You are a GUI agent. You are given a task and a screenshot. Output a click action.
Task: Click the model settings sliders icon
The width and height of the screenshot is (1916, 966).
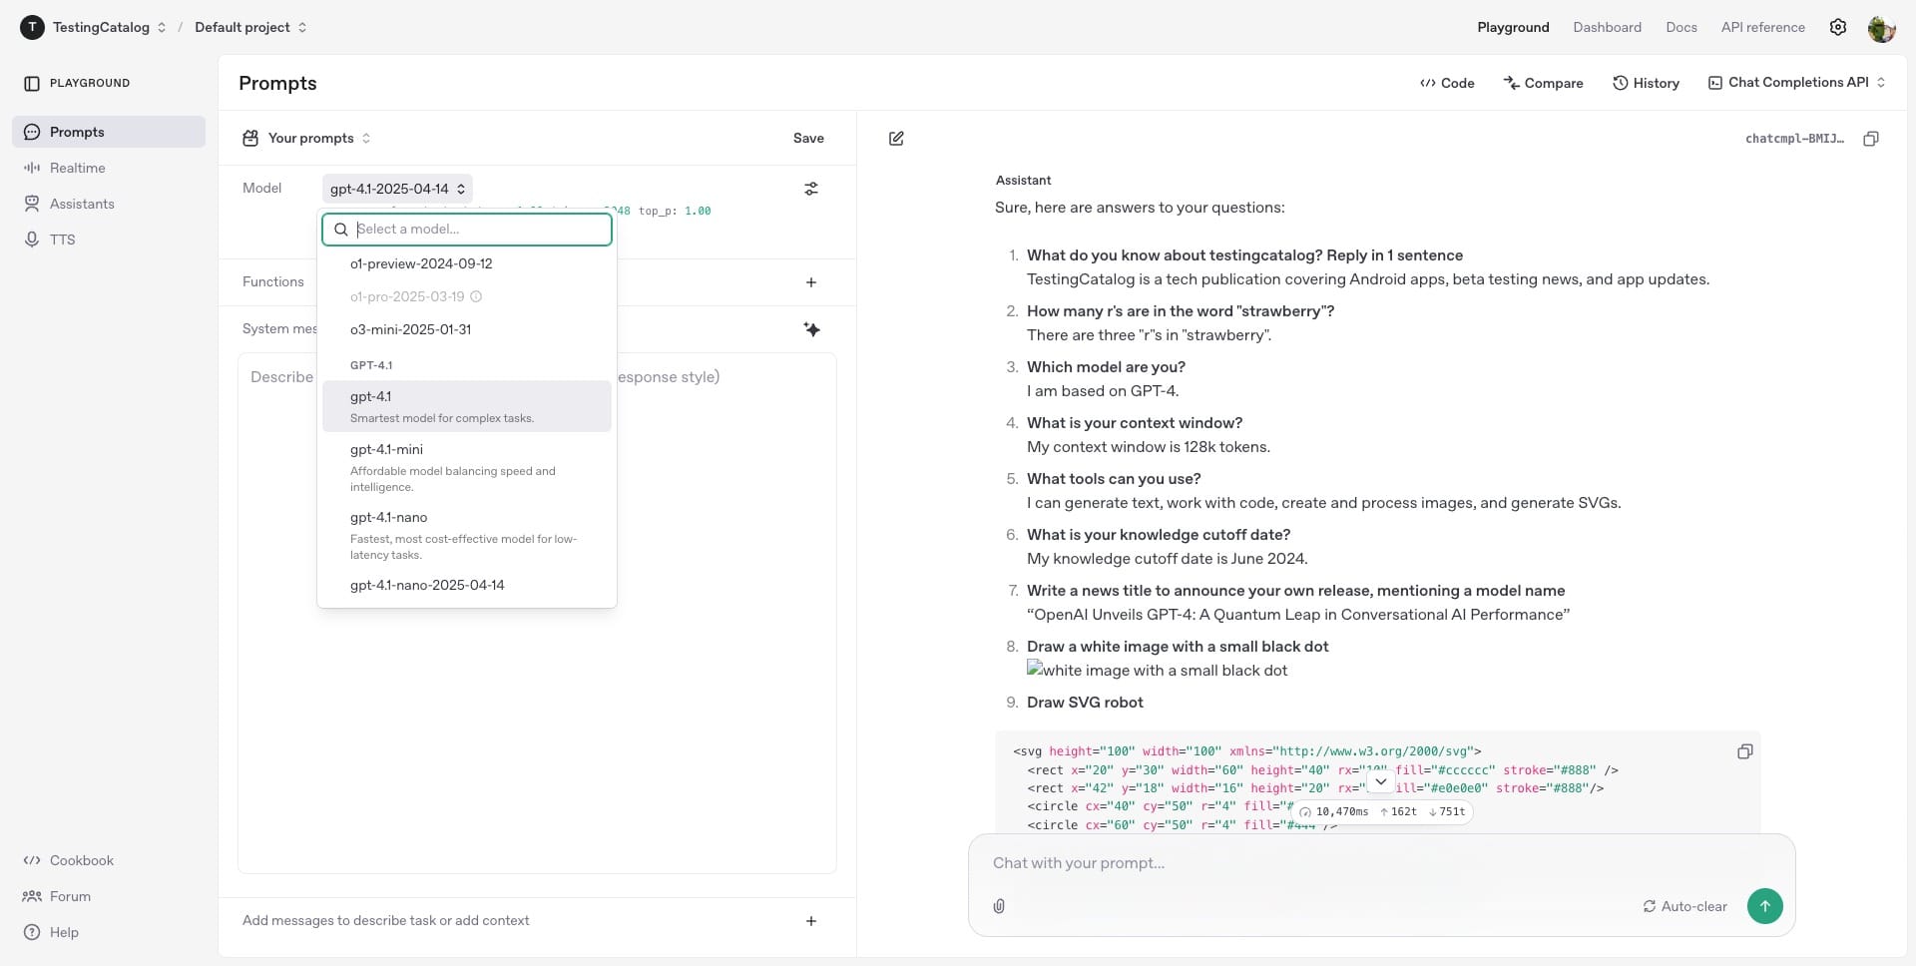810,189
